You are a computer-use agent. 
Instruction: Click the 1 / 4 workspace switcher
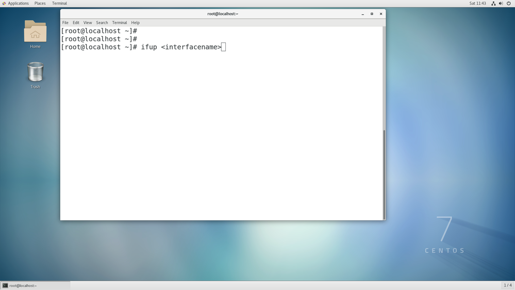tap(507, 285)
